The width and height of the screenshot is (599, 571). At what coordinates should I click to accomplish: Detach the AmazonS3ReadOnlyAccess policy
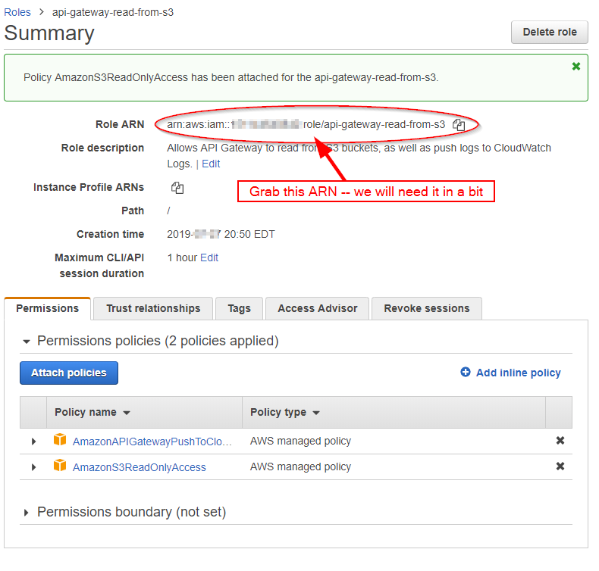(560, 466)
